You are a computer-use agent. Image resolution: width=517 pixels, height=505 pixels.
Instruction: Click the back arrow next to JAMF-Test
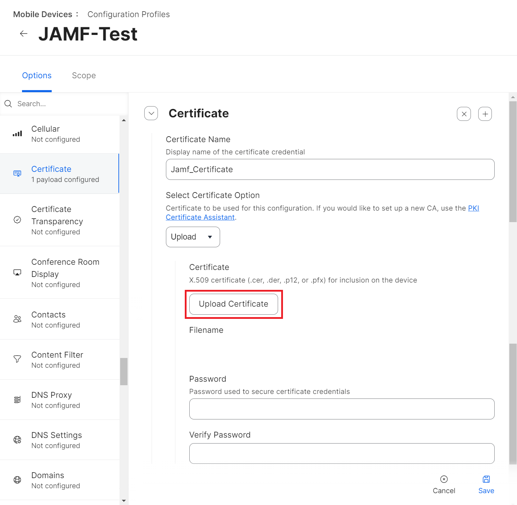[x=24, y=34]
